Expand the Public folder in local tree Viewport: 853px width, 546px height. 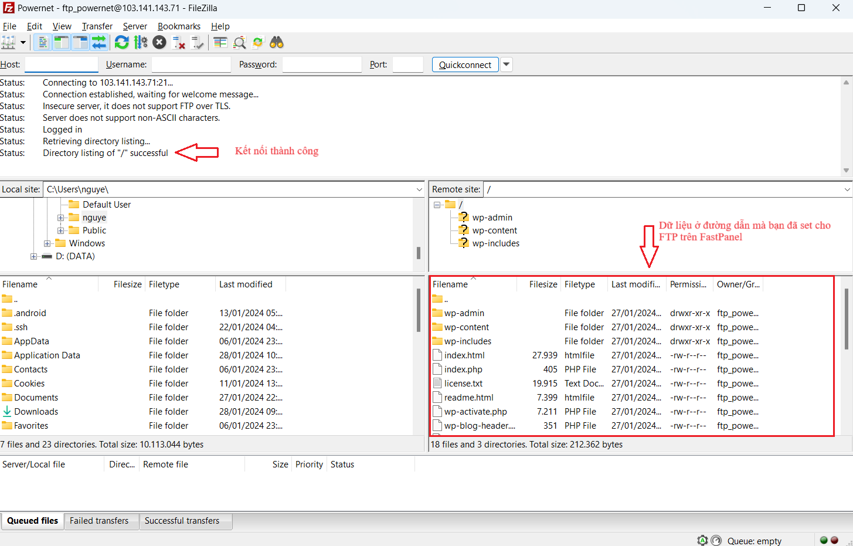click(x=61, y=230)
